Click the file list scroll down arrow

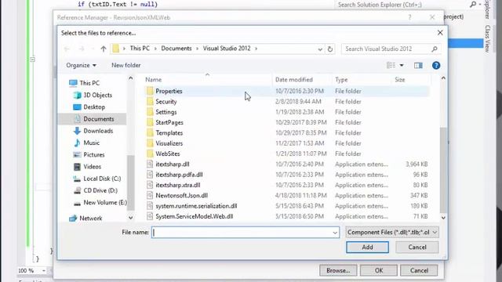[x=443, y=218]
